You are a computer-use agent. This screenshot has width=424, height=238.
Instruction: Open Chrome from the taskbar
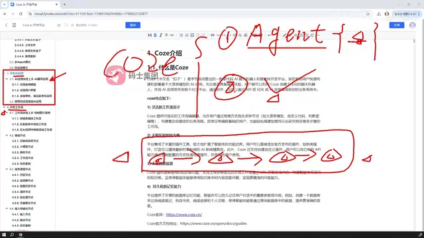[21, 235]
